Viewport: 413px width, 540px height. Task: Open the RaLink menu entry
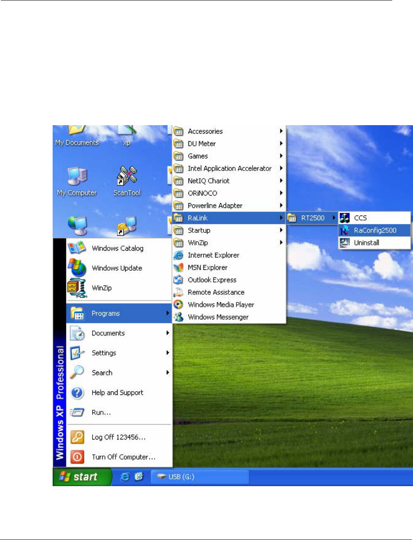229,218
